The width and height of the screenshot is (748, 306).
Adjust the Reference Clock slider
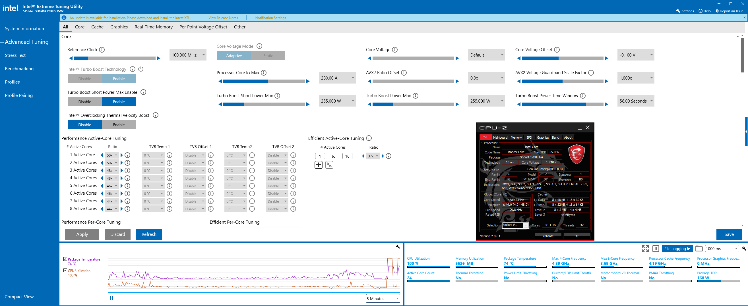coord(115,58)
